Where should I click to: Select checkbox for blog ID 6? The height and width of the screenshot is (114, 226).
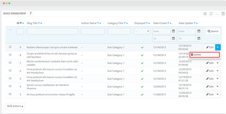tap(10, 70)
